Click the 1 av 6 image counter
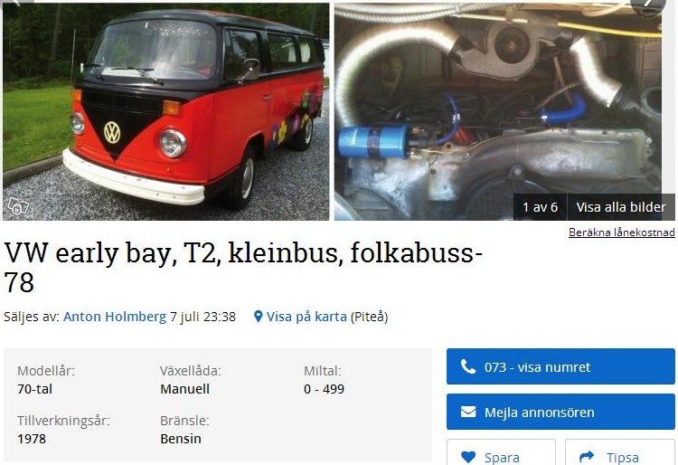Viewport: 678px width, 465px height. click(540, 207)
